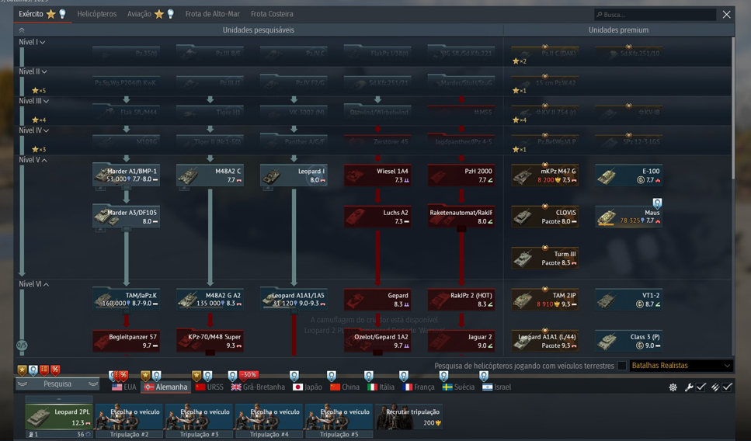Image resolution: width=751 pixels, height=441 pixels.
Task: Collapse the Nível V rank row
Action: point(33,160)
